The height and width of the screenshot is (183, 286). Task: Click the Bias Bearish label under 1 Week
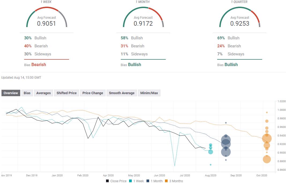coord(35,65)
